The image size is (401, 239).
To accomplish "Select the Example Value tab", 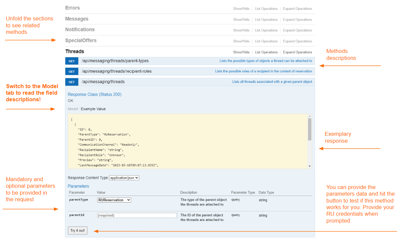I will pos(93,109).
